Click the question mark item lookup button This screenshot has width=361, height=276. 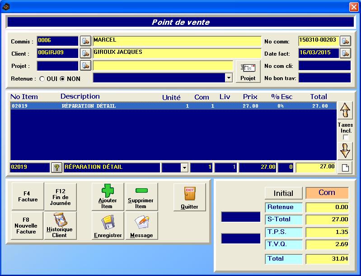pos(56,167)
